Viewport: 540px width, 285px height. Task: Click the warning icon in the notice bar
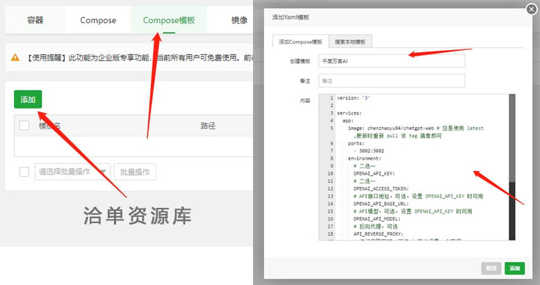[15, 58]
